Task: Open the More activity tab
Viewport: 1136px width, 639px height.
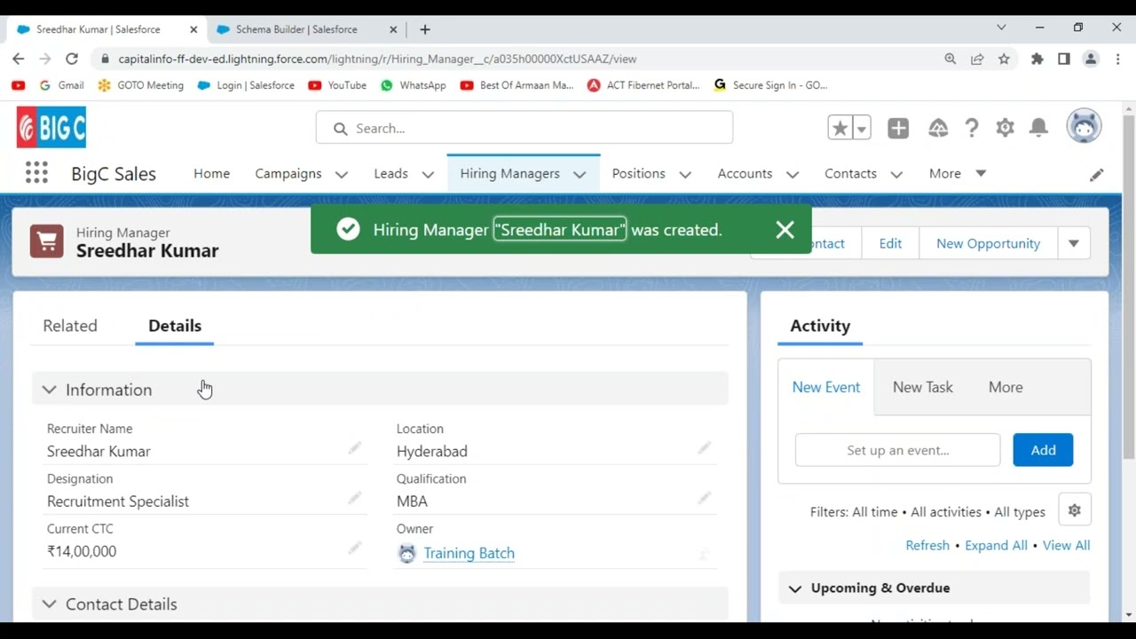Action: coord(1006,387)
